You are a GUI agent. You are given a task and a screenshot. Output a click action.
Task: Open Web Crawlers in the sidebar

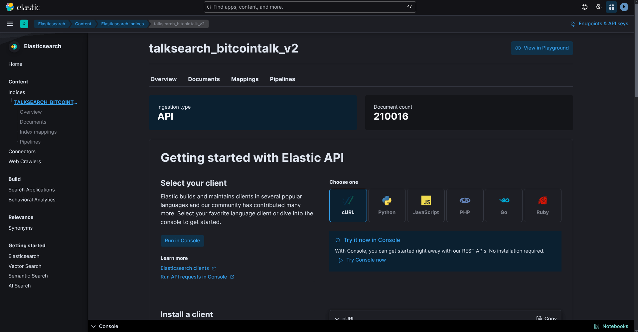[x=25, y=162]
